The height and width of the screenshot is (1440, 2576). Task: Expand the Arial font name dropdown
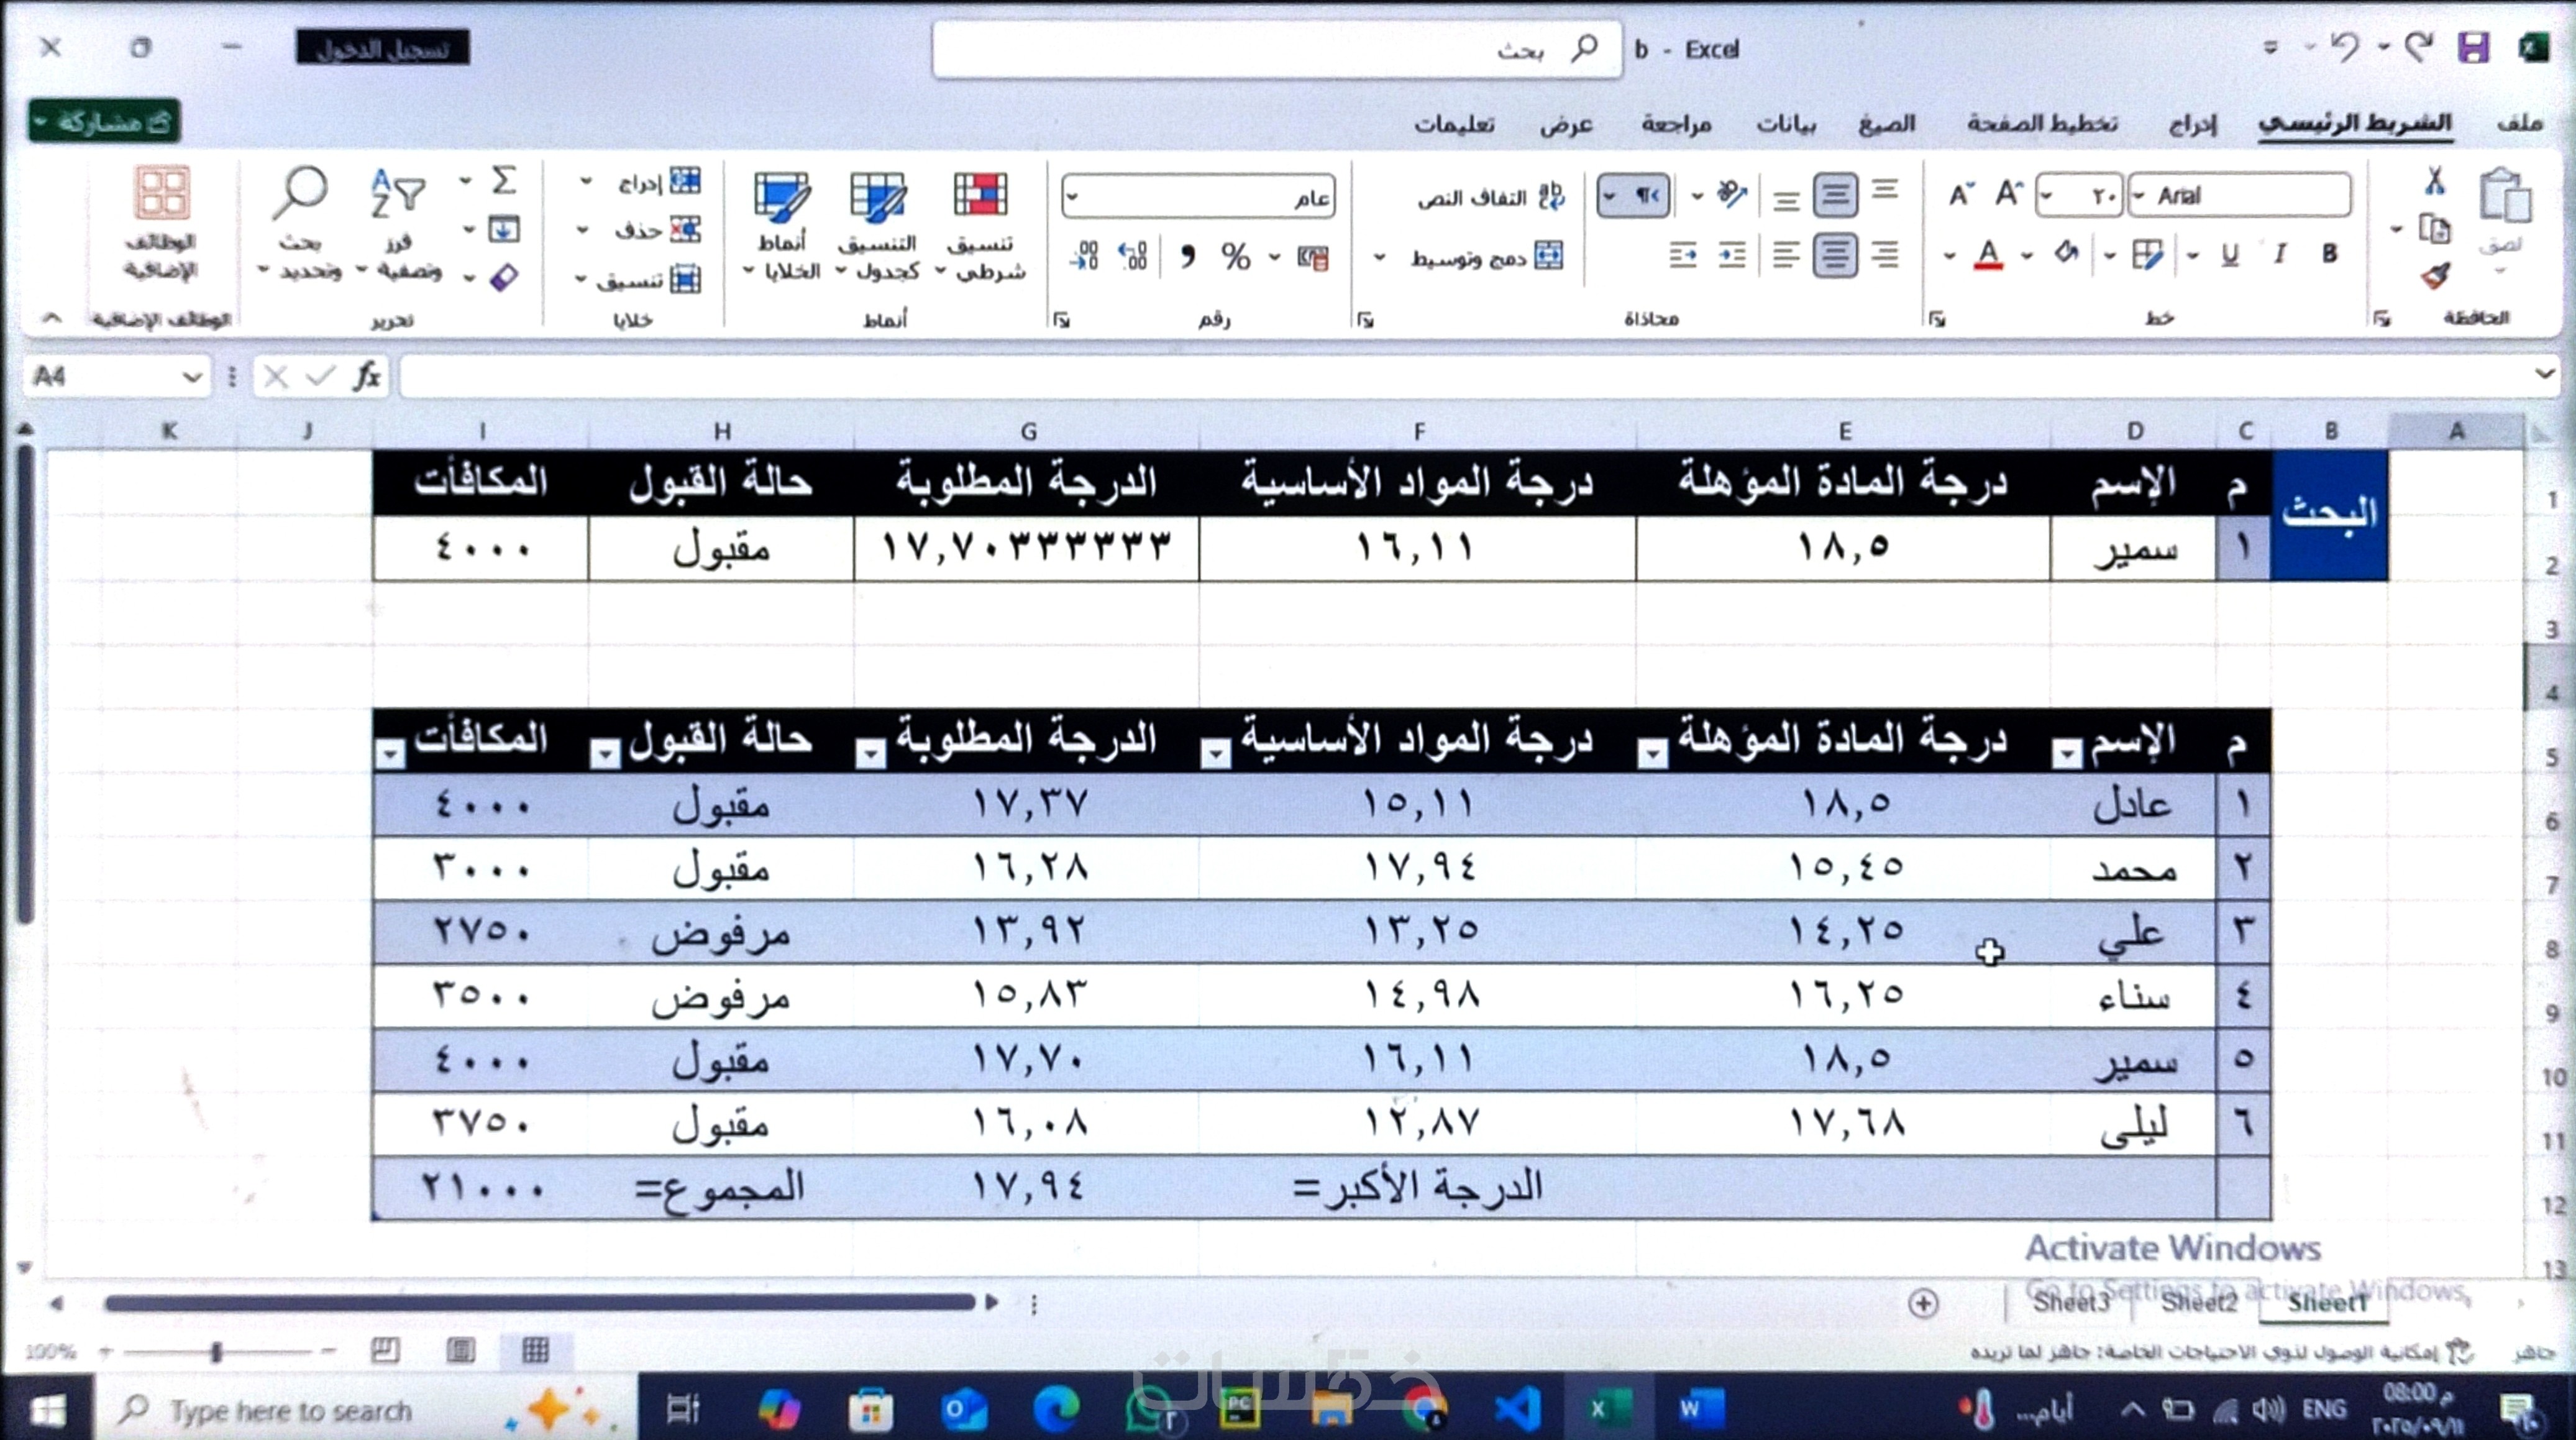(2139, 196)
